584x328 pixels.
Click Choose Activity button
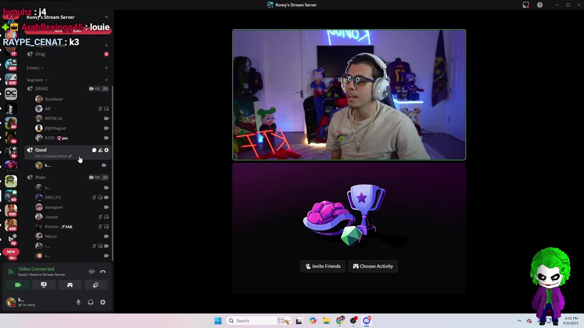click(373, 266)
